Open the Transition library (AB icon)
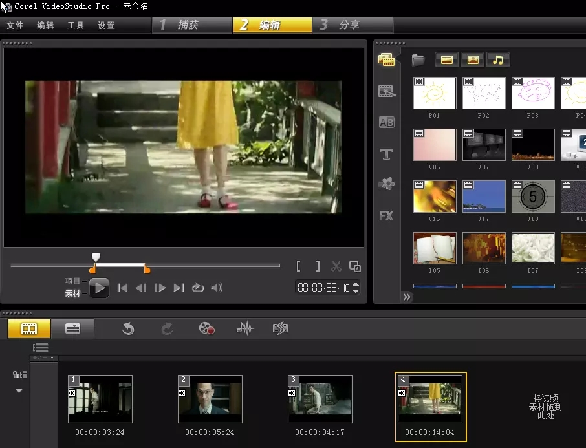This screenshot has width=586, height=448. click(x=386, y=122)
